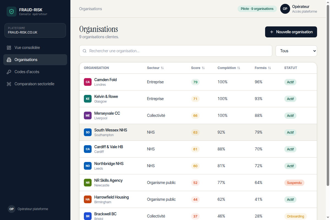Click the 9 organisations clientes subtitle
330x220 pixels.
click(x=99, y=37)
